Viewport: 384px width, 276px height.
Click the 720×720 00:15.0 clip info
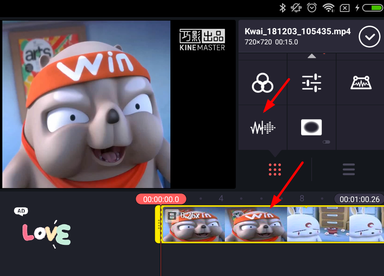tap(271, 42)
